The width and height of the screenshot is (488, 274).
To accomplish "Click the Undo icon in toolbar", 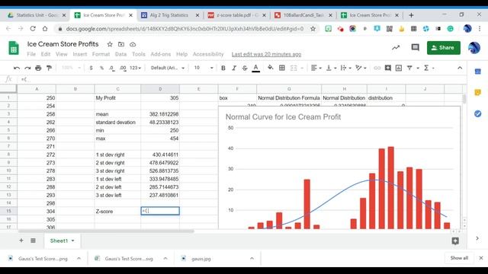I will point(17,68).
